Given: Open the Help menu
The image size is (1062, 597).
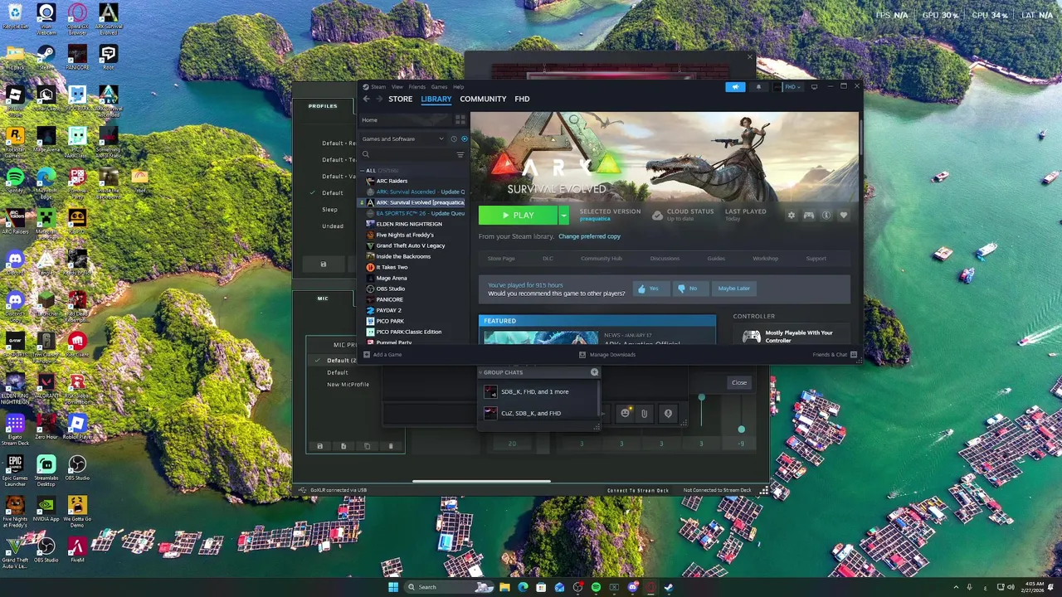Looking at the screenshot, I should click(458, 86).
